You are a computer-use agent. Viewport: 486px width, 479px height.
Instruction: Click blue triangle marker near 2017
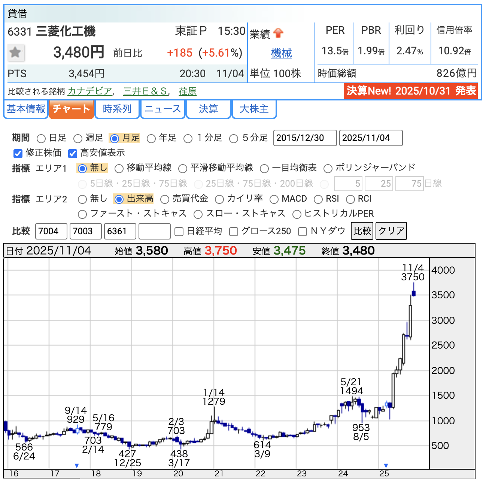77,466
